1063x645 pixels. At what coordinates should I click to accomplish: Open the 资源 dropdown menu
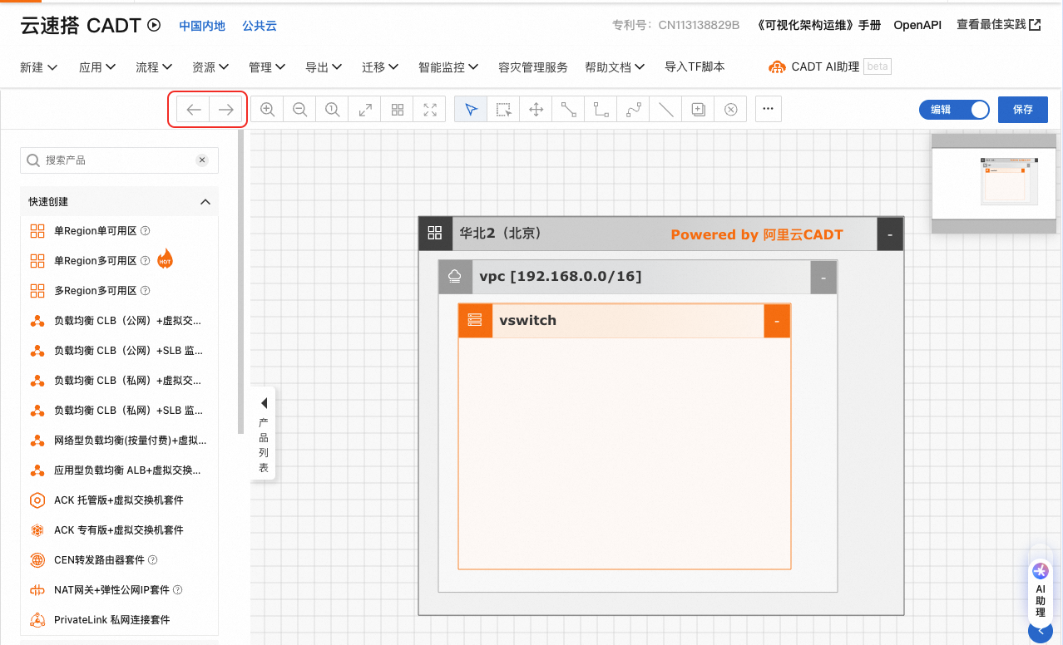click(x=210, y=67)
